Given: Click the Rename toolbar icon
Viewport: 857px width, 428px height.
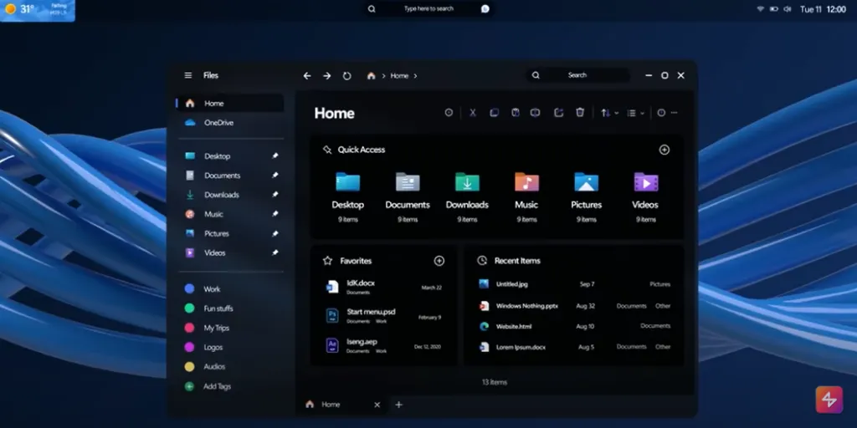Looking at the screenshot, I should tap(536, 113).
